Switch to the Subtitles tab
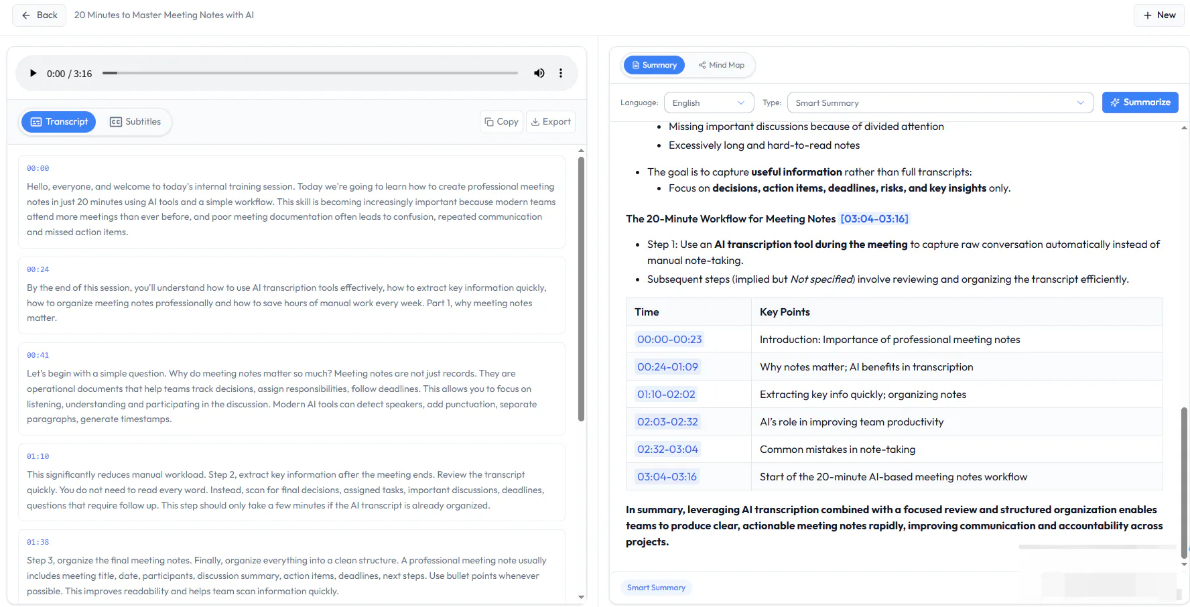 coord(135,122)
